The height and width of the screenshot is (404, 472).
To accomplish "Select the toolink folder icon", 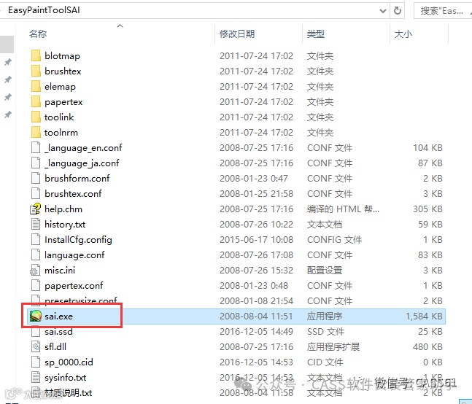I will pyautogui.click(x=36, y=117).
